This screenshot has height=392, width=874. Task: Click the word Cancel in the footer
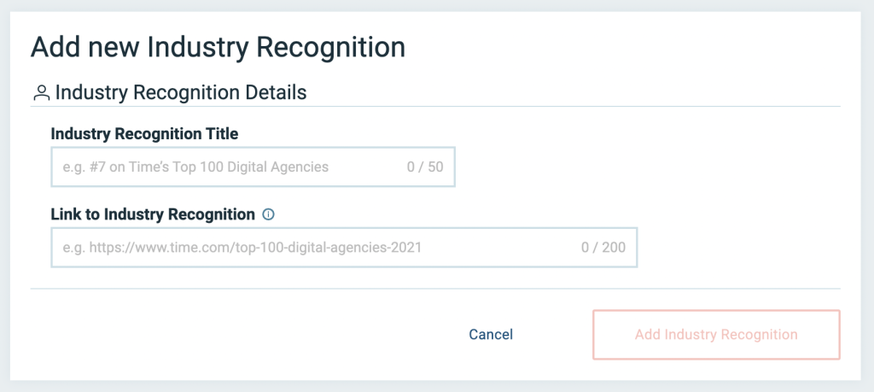(491, 335)
